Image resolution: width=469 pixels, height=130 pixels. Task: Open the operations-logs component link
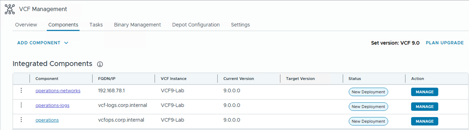(52, 105)
